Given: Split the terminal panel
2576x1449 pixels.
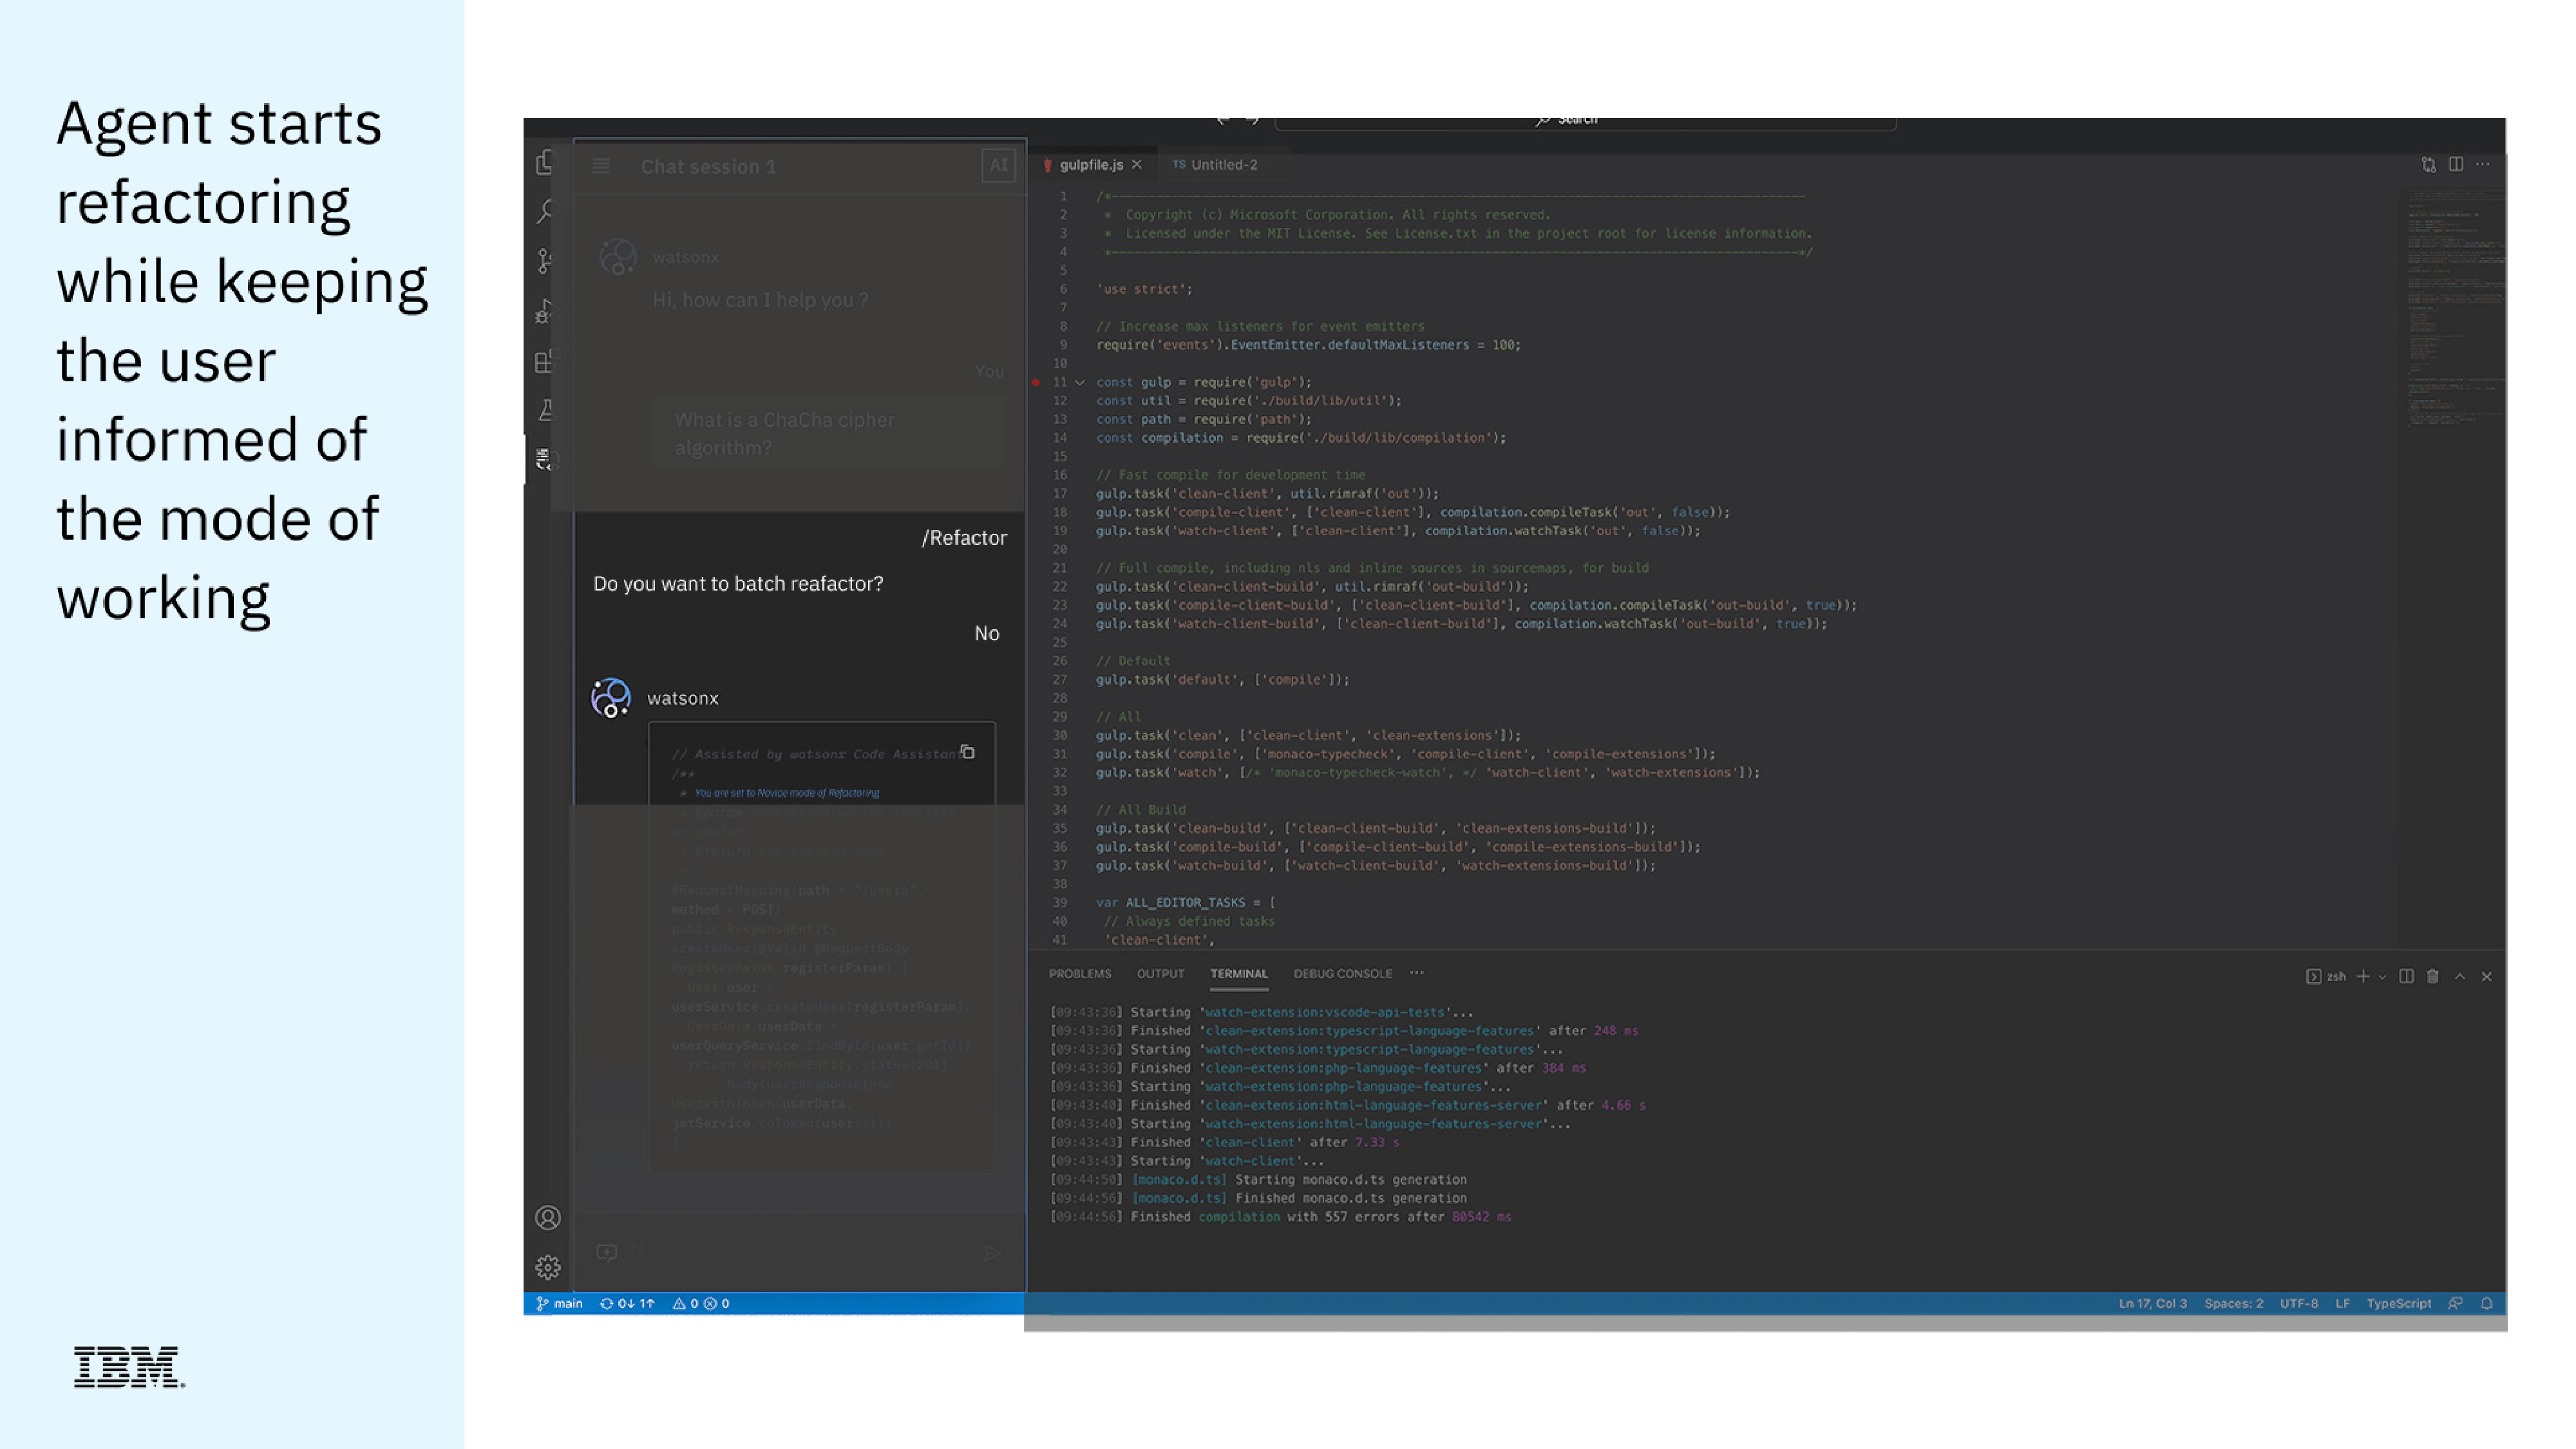Looking at the screenshot, I should [2407, 976].
